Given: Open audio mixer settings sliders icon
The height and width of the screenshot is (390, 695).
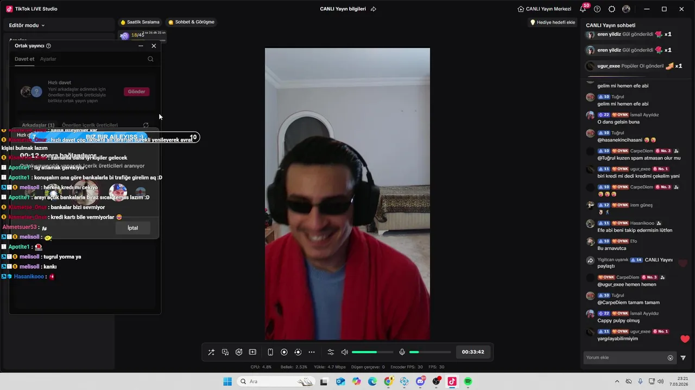Looking at the screenshot, I should [x=331, y=352].
